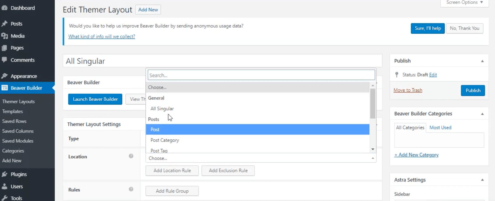Click Move to Trash link
The image size is (495, 201).
point(408,90)
